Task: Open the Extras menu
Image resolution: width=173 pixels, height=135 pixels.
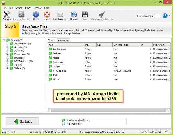Action: [28, 8]
